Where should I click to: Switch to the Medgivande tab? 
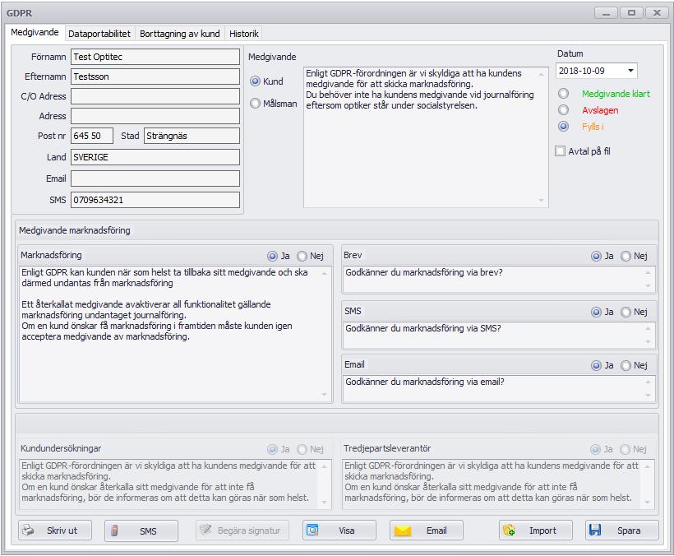click(x=35, y=32)
